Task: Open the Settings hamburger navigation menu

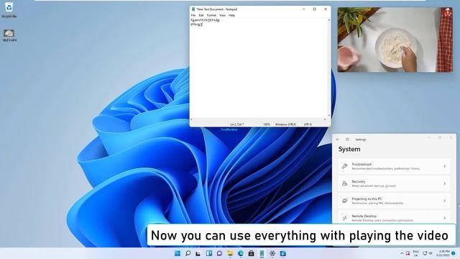Action: coord(347,140)
